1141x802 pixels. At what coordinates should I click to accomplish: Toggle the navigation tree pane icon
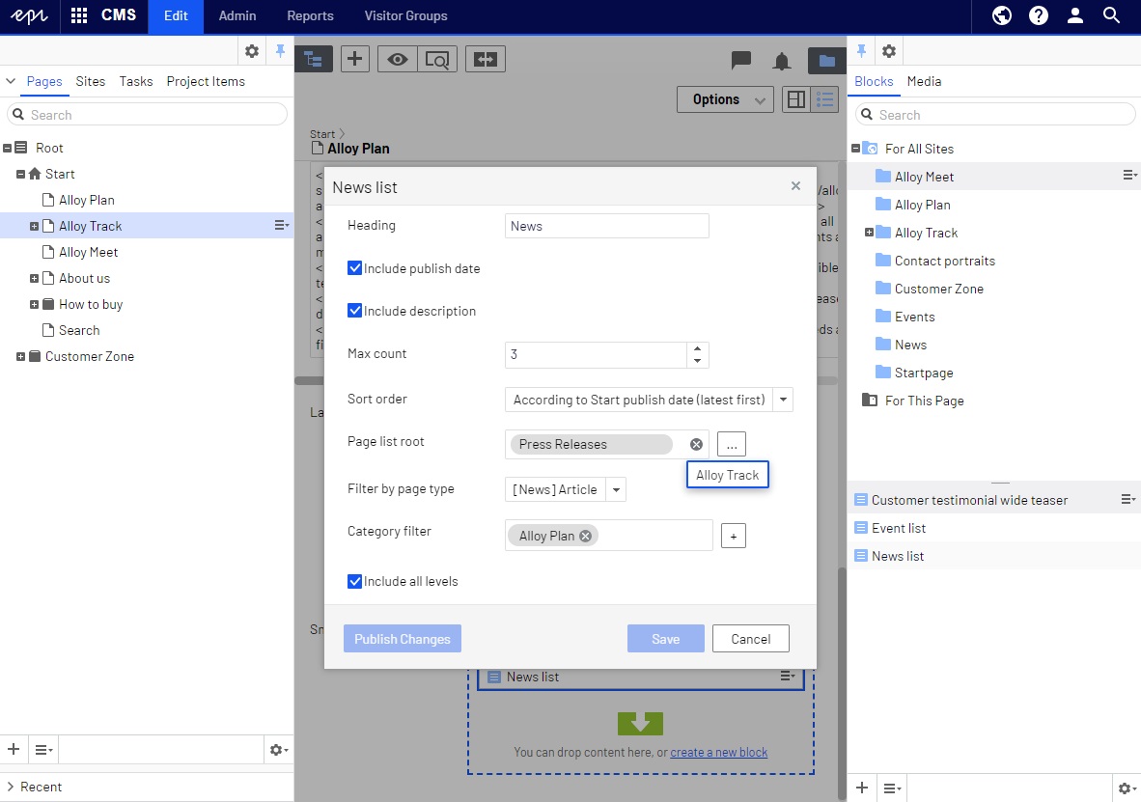pyautogui.click(x=314, y=59)
